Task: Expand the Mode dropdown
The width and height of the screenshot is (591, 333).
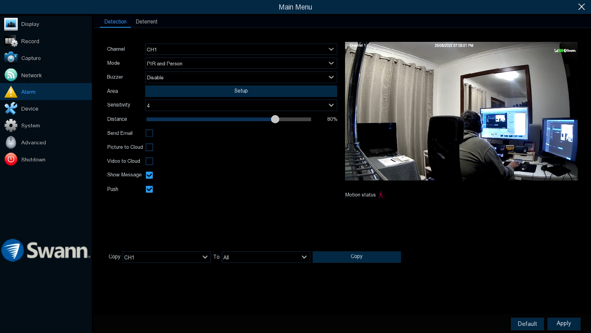Action: (241, 63)
